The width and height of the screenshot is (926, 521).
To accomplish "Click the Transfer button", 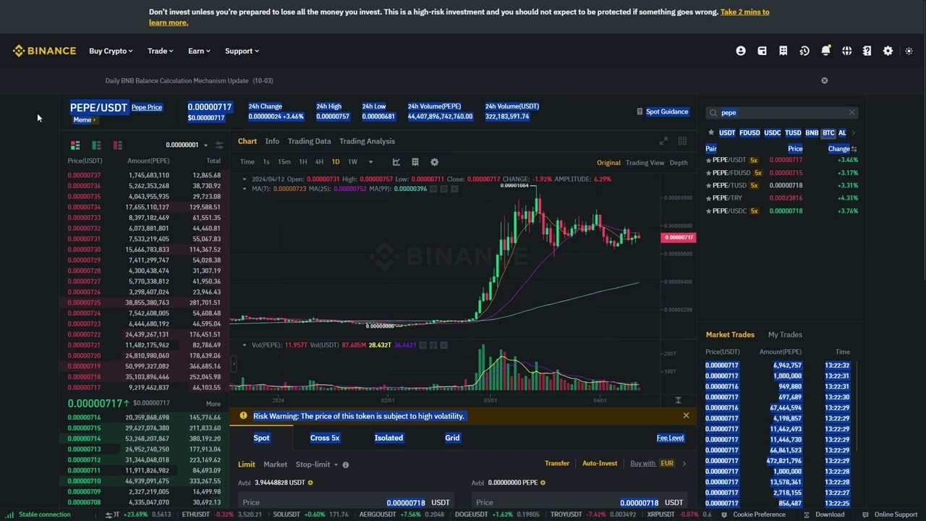I will click(x=557, y=463).
